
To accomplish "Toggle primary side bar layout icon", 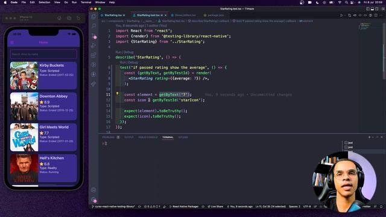I will (x=368, y=9).
